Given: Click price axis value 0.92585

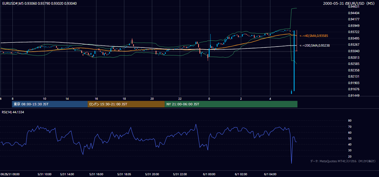Looking at the screenshot, I should tap(354, 64).
